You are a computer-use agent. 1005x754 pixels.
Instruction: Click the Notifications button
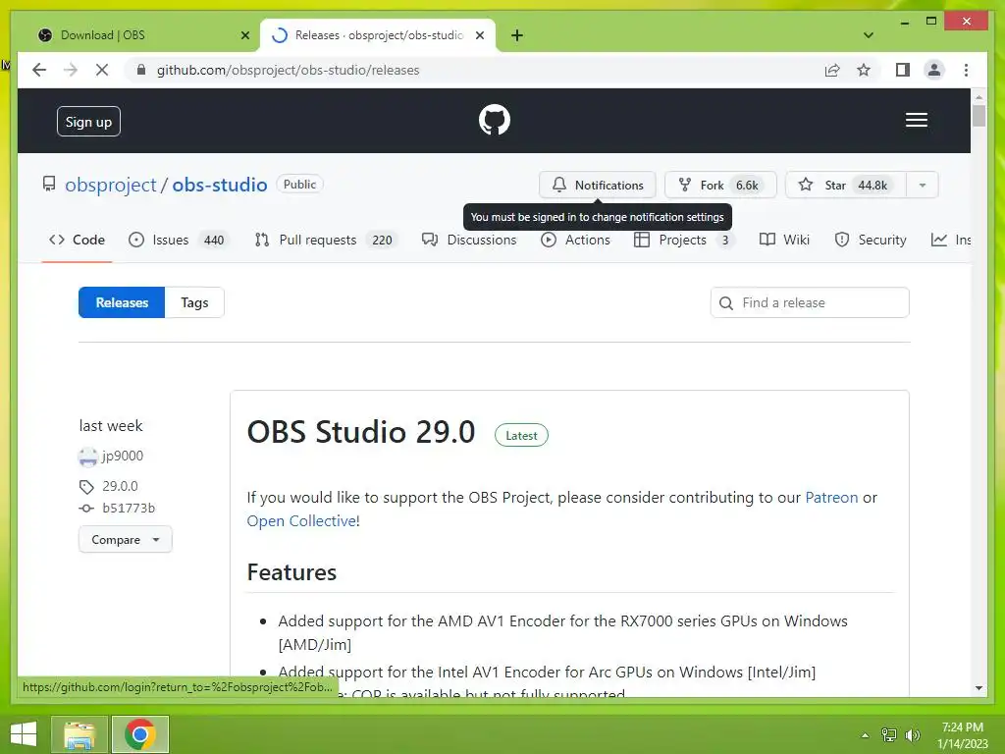[598, 186]
